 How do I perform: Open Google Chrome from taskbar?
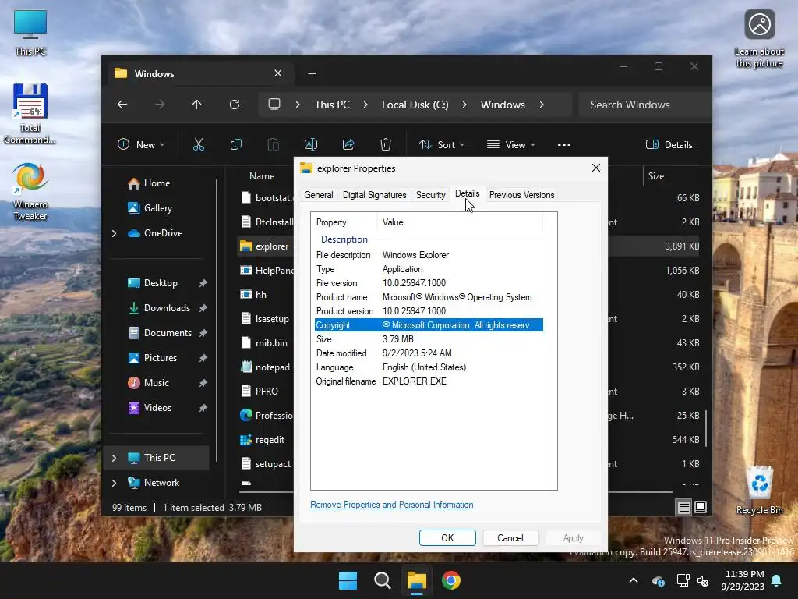pyautogui.click(x=451, y=580)
